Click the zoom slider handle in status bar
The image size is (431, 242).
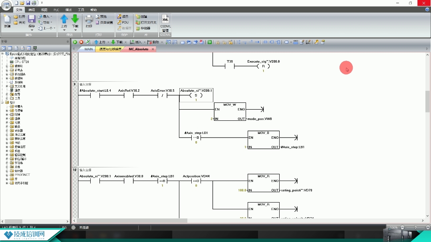pos(415,228)
